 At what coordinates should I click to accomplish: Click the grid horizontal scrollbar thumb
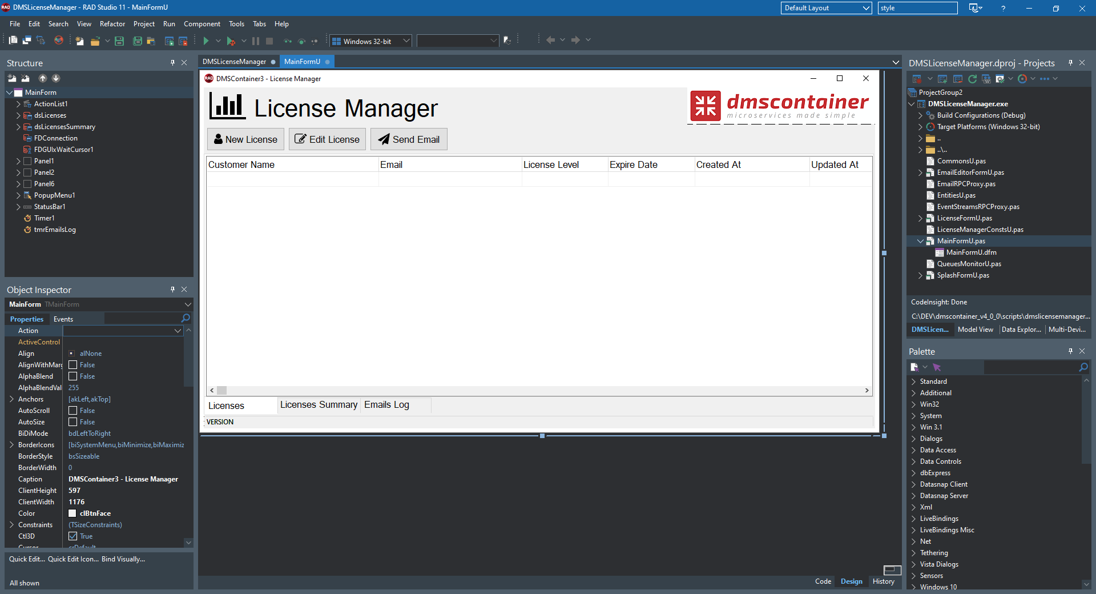[222, 391]
